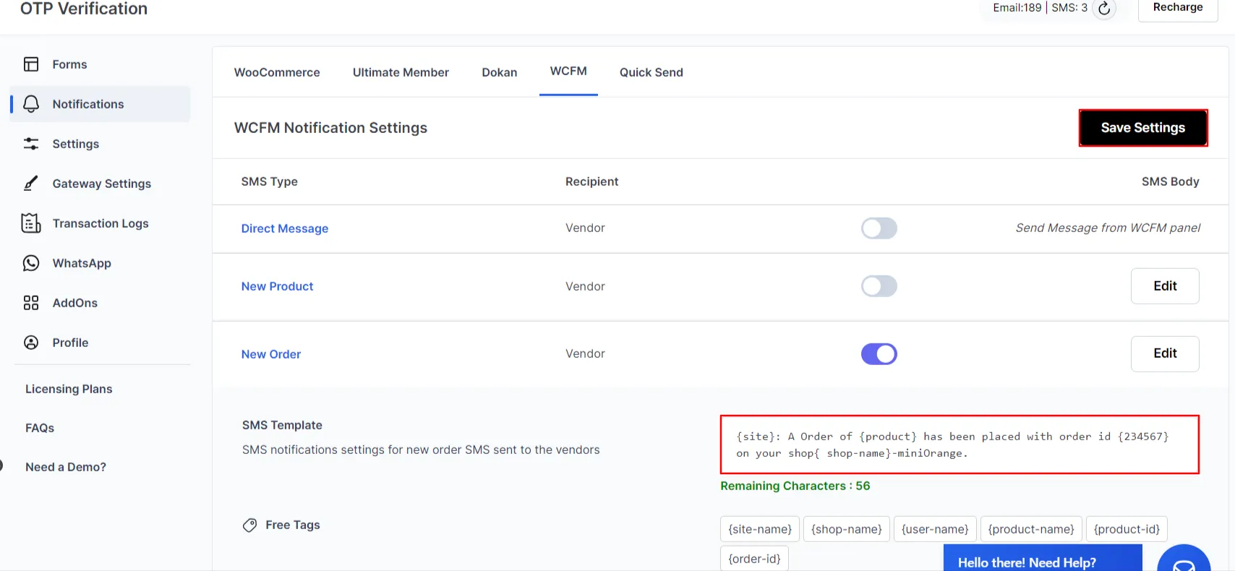Insert the {product-name} tag
Image resolution: width=1235 pixels, height=571 pixels.
(1031, 529)
